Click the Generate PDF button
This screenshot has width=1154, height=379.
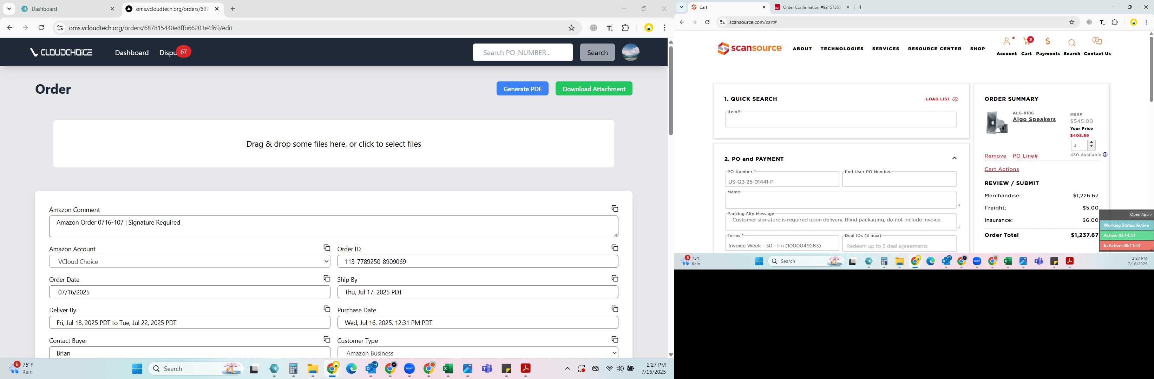(522, 88)
